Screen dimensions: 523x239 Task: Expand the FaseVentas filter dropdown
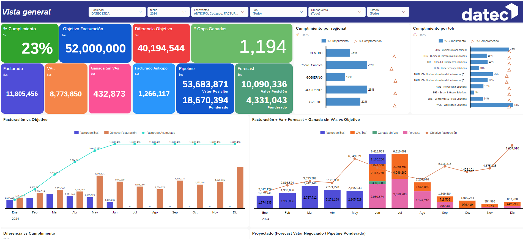219,12
